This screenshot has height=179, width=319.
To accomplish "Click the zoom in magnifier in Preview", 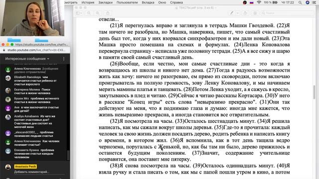I will coord(98,13).
